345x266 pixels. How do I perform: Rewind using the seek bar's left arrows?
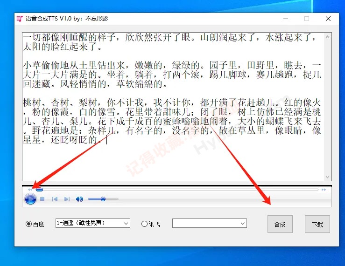tap(30, 190)
